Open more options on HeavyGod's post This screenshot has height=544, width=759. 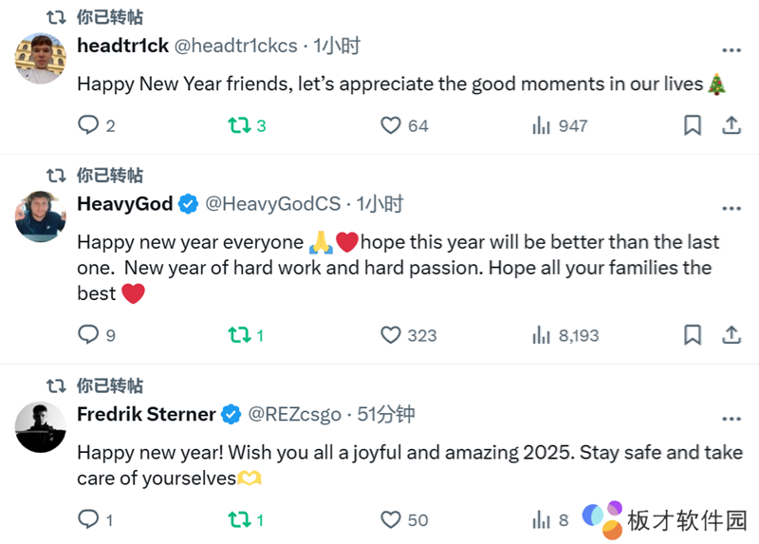click(x=731, y=208)
